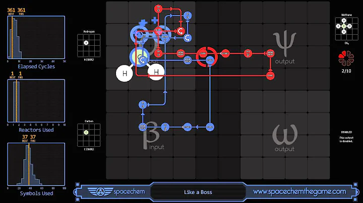
Task: Open the www.spacechemthegame.com link
Action: pyautogui.click(x=299, y=192)
